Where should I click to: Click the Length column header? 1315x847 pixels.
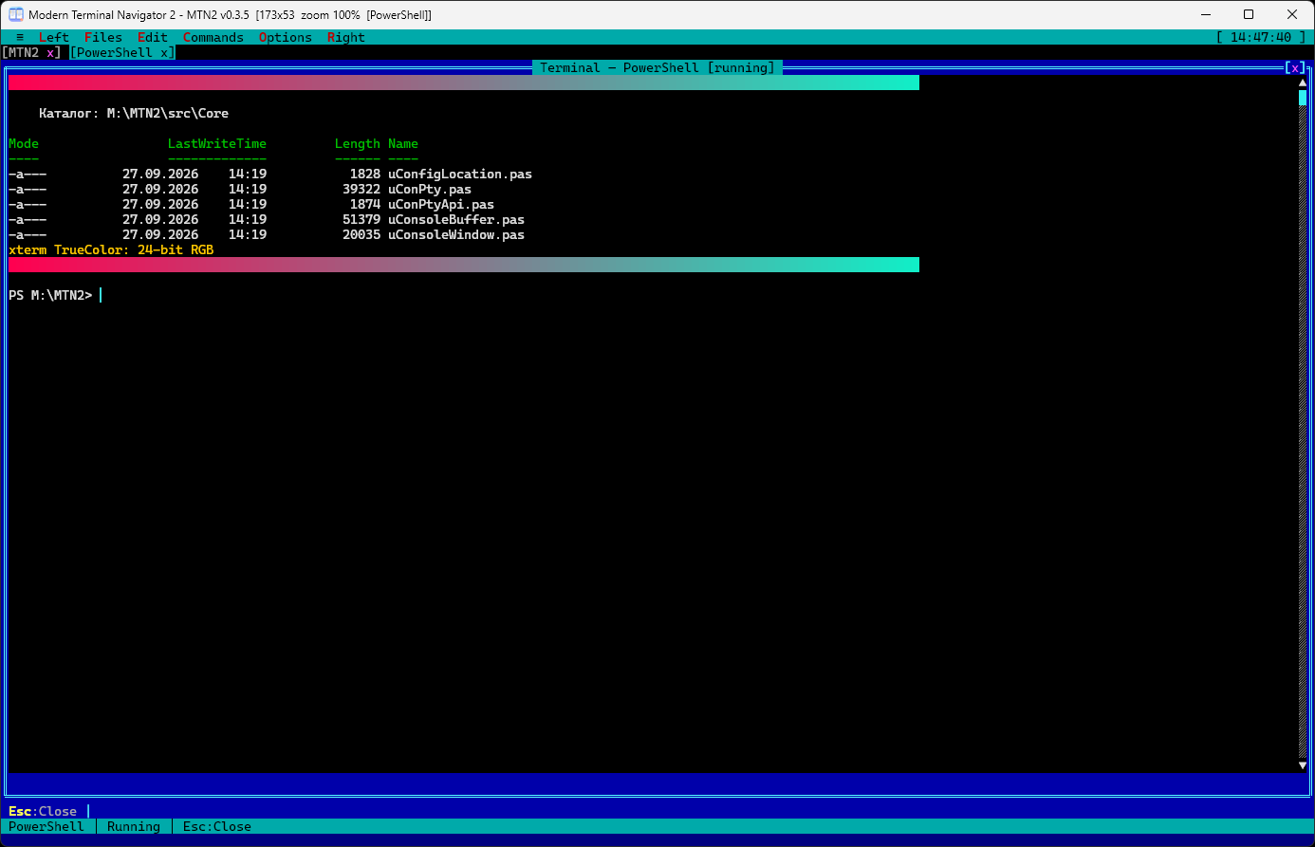(358, 143)
